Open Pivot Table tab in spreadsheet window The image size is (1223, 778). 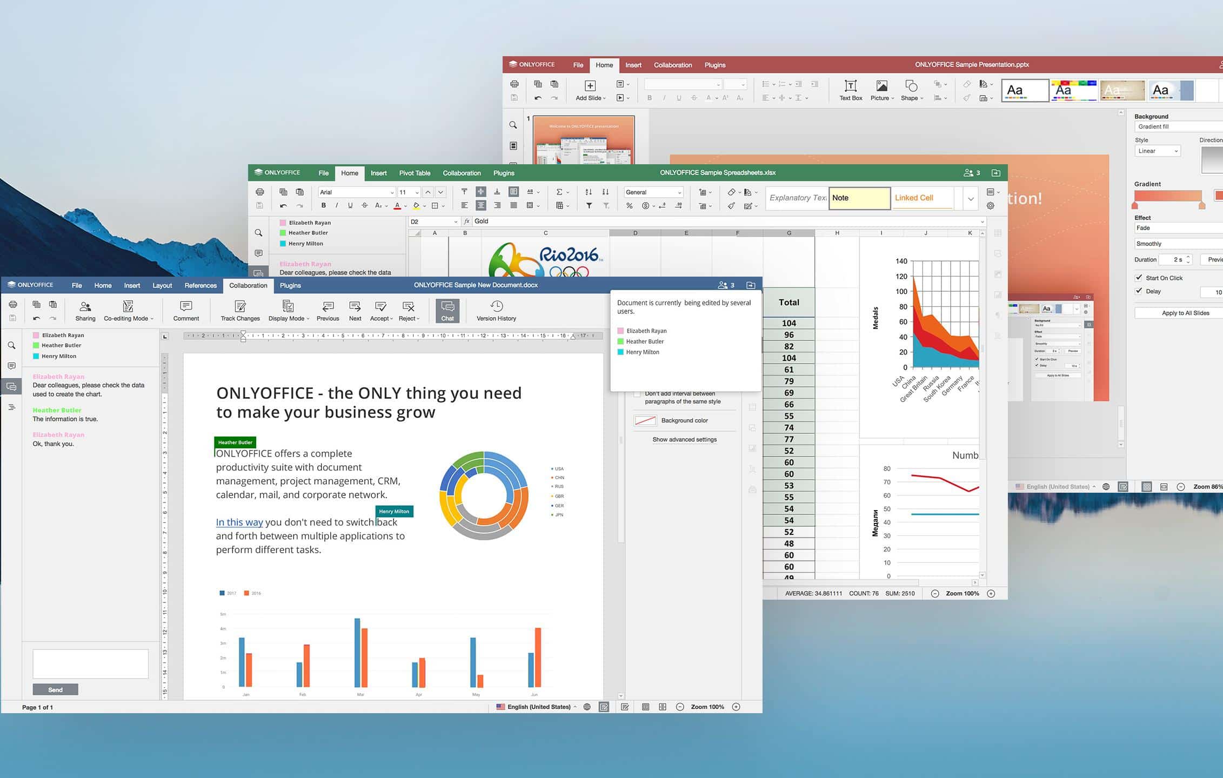pyautogui.click(x=415, y=173)
